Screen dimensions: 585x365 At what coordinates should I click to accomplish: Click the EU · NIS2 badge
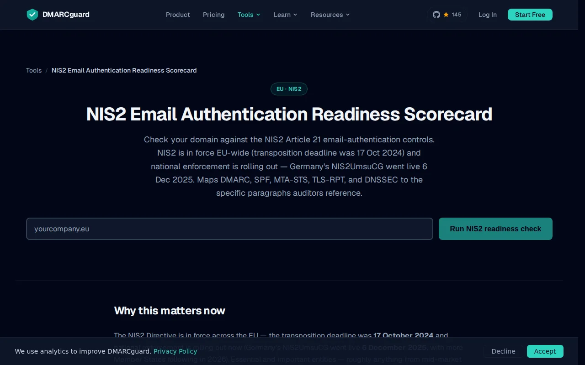pyautogui.click(x=289, y=89)
